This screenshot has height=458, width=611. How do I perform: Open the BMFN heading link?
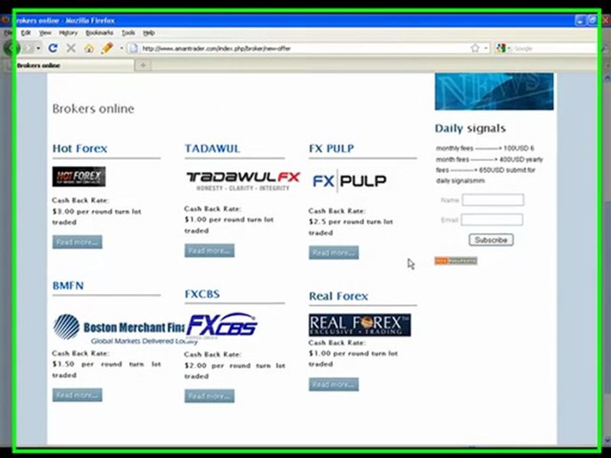click(68, 286)
